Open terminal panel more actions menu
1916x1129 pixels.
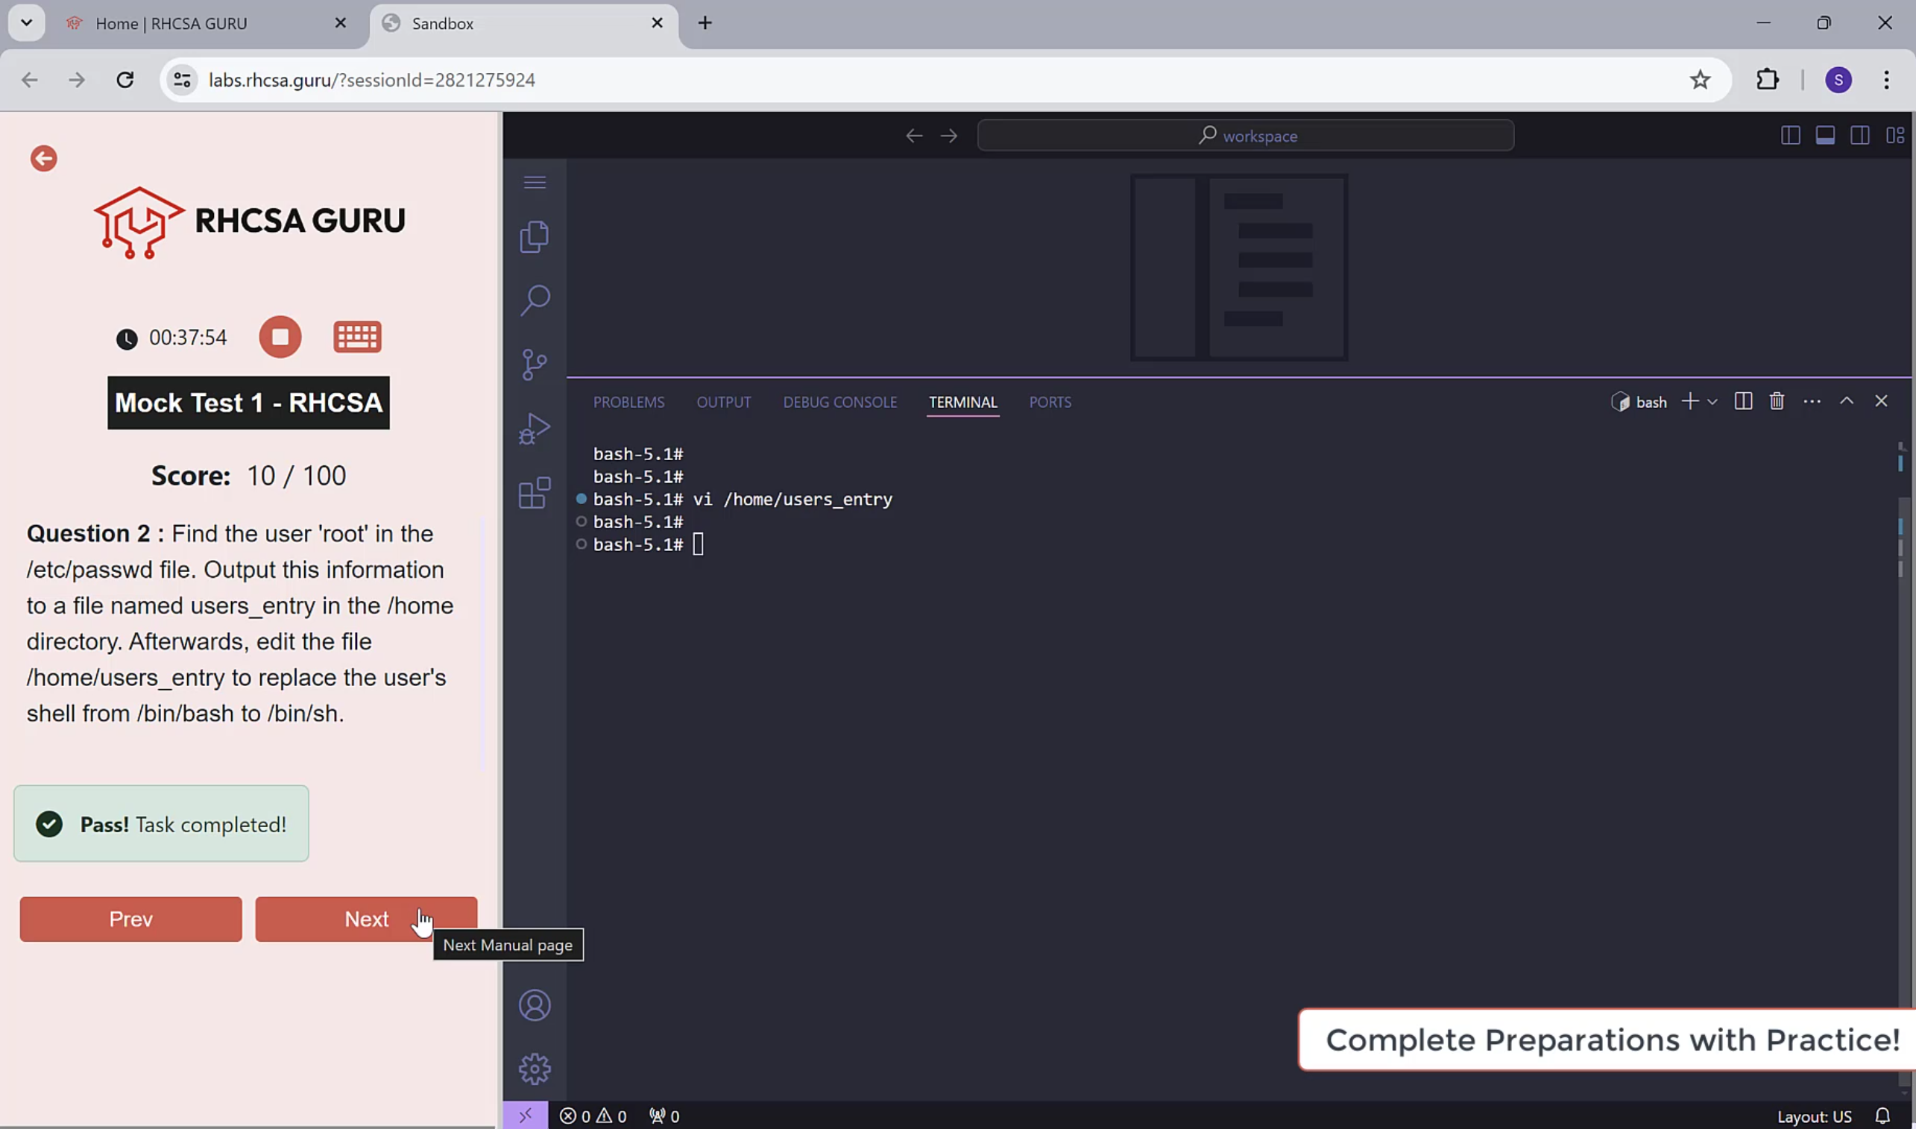pos(1812,401)
